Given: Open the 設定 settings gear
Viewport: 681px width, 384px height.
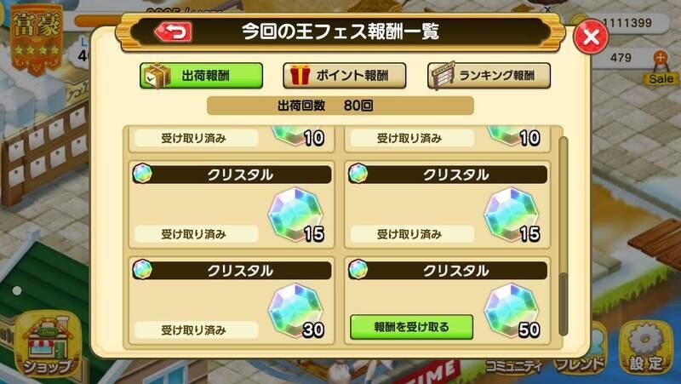Looking at the screenshot, I should tap(646, 347).
